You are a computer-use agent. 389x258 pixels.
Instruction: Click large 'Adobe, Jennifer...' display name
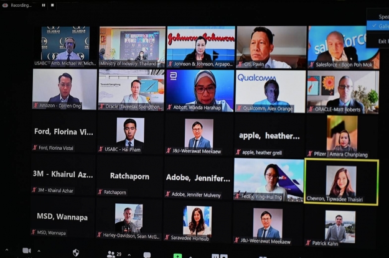[198, 178]
